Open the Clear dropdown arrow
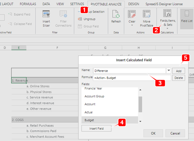194x141 pixels. click(x=132, y=25)
